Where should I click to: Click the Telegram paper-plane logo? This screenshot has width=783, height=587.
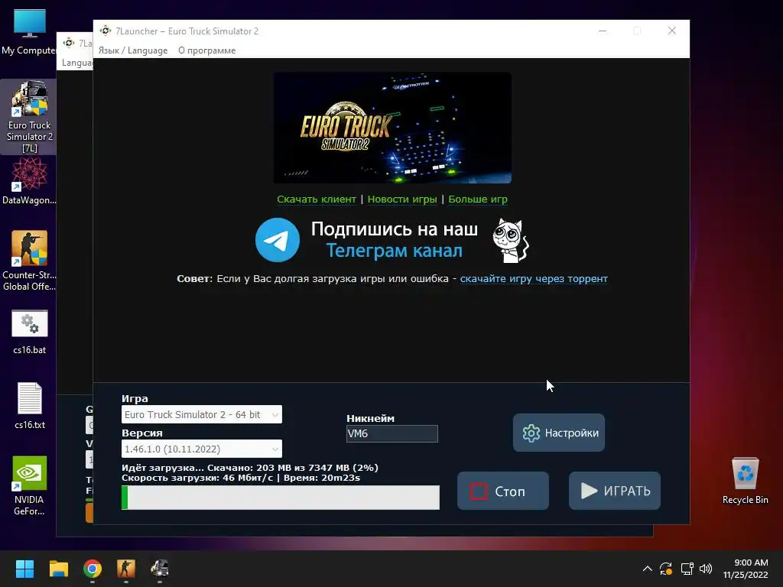pyautogui.click(x=277, y=240)
